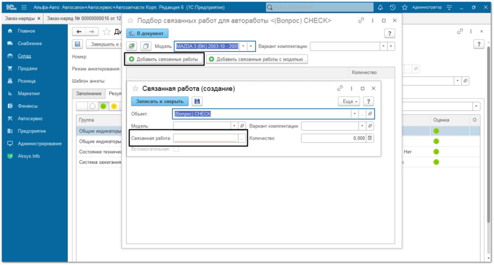This screenshot has width=494, height=265.
Task: Star the Подбор связанных работ window
Action: point(130,21)
